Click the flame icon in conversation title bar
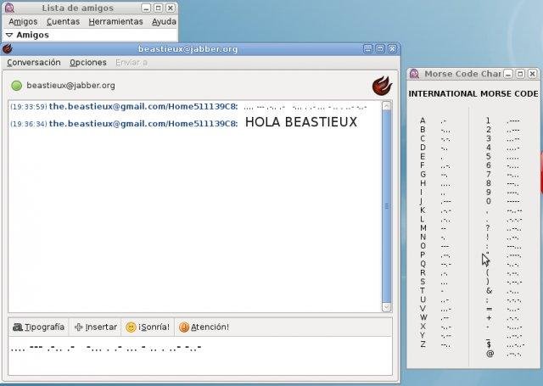Viewport: 543px width, 386px height. 8,49
